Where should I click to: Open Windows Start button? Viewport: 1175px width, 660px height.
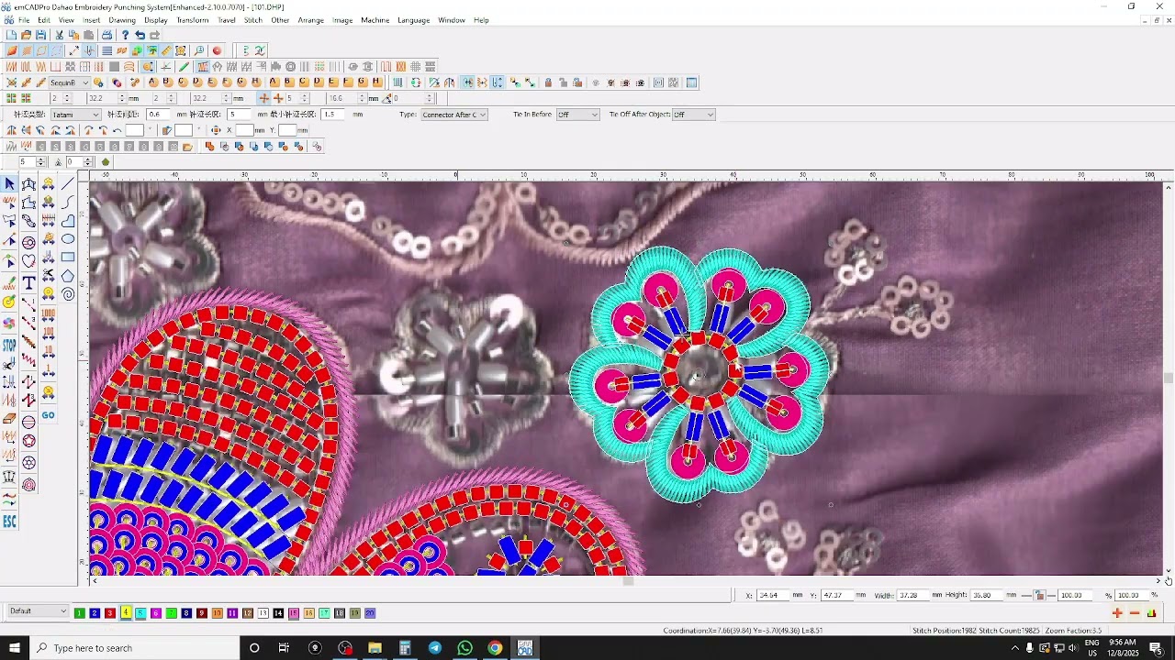coord(15,648)
